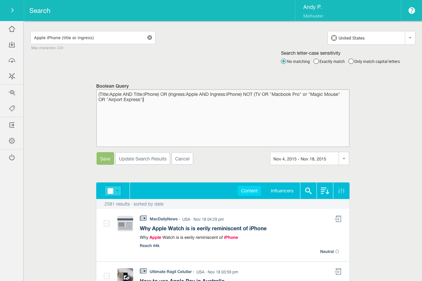Screen dimensions: 422x281
Task: Open the settings gear icon in the sidebar
Action: pyautogui.click(x=12, y=141)
